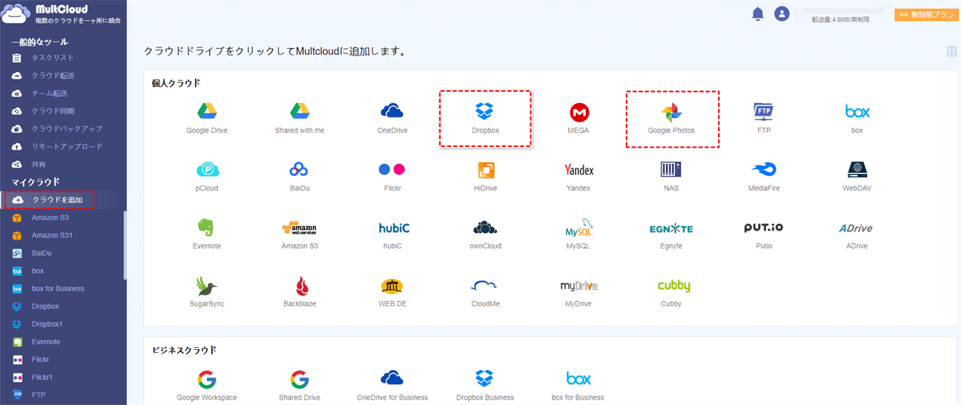Add Yandex cloud drive
Viewport: 962px width, 405px height.
[x=579, y=177]
